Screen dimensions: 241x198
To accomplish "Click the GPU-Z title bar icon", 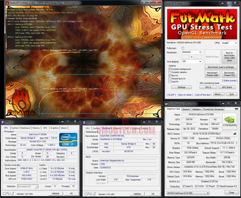I will tap(166, 104).
